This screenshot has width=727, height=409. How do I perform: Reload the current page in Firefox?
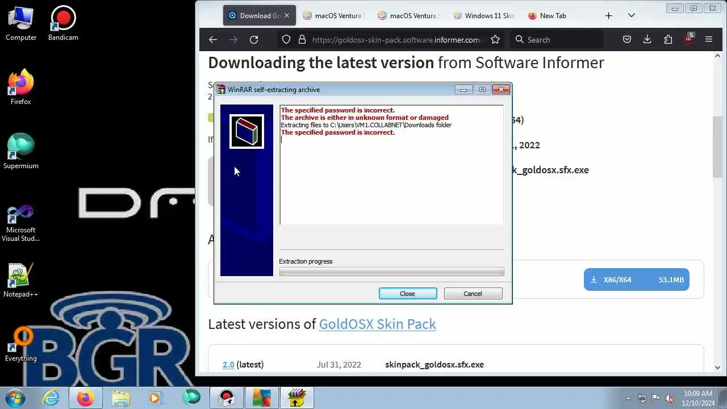[254, 40]
